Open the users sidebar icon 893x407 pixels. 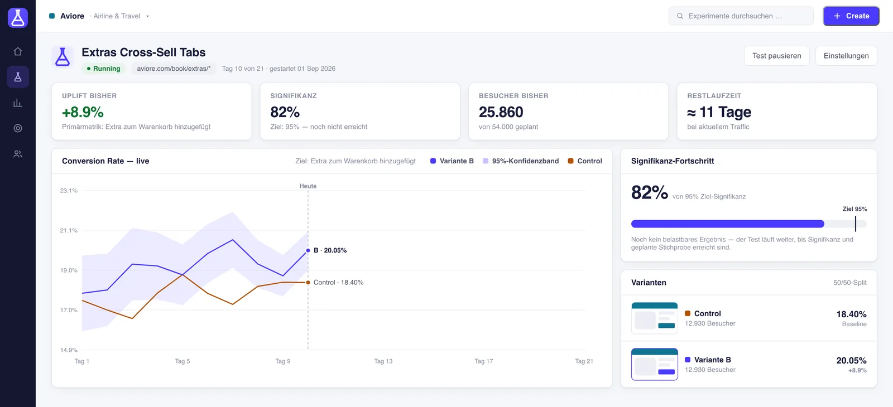coord(18,154)
